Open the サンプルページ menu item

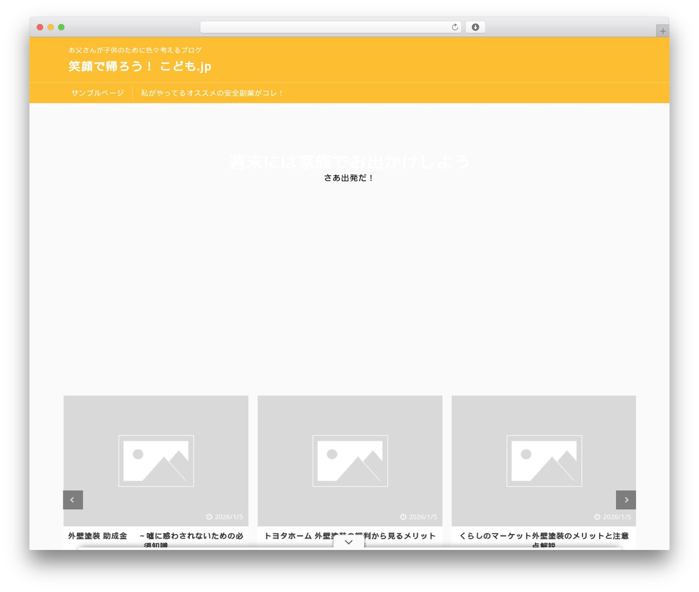click(98, 93)
